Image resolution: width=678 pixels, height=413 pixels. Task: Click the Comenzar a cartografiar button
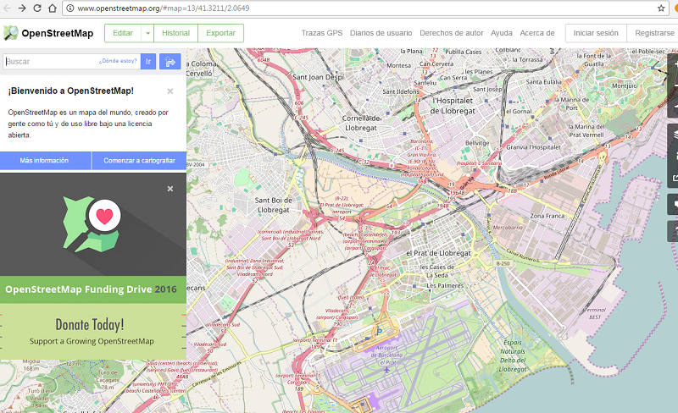(x=139, y=160)
